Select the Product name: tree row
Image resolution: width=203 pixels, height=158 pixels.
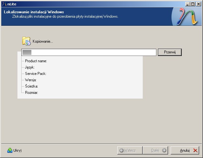pyautogui.click(x=36, y=61)
